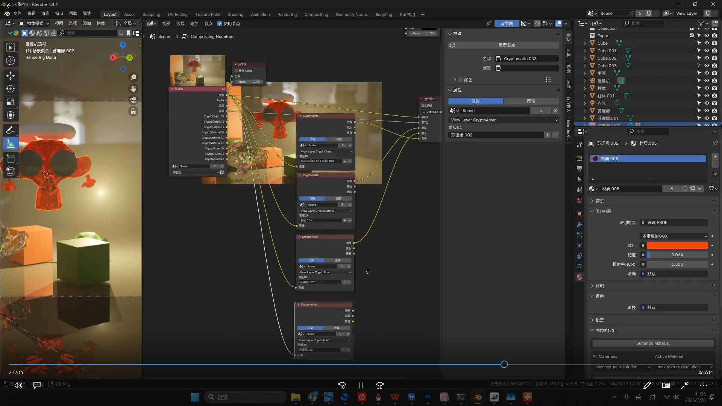Viewport: 722px width, 406px height.
Task: Click the 重置节点 button
Action: 507,45
